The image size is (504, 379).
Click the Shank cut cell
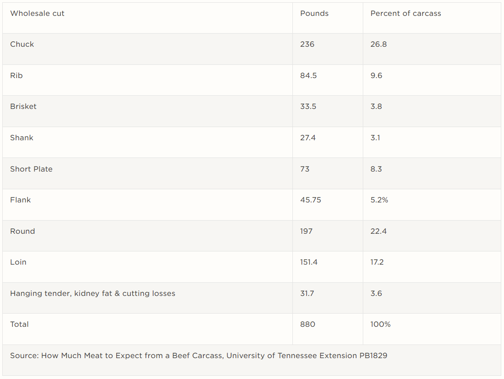tap(22, 138)
